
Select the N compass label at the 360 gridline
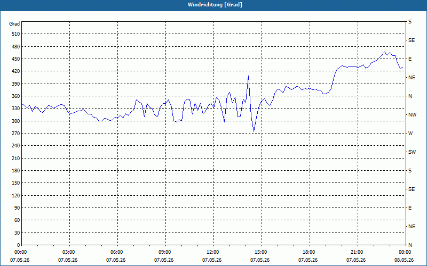coord(410,96)
